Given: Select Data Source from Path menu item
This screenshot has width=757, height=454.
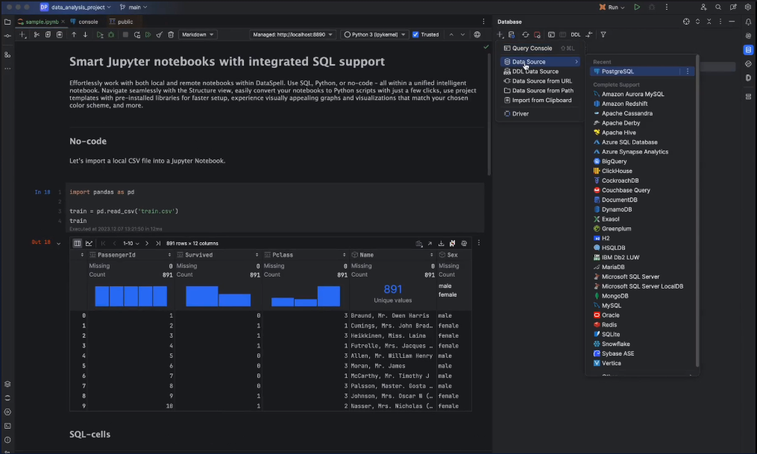Looking at the screenshot, I should click(540, 91).
